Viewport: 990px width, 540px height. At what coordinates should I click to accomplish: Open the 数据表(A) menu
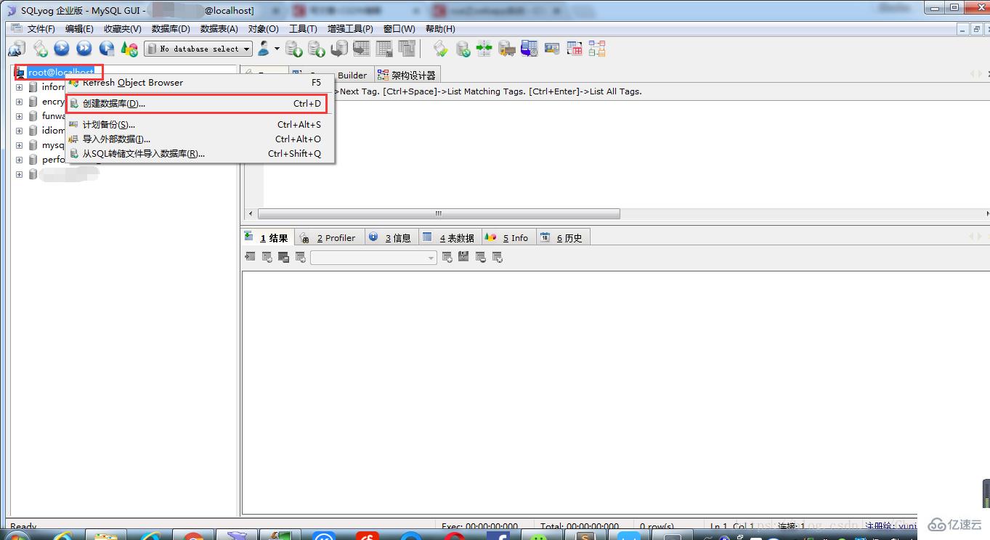point(219,29)
